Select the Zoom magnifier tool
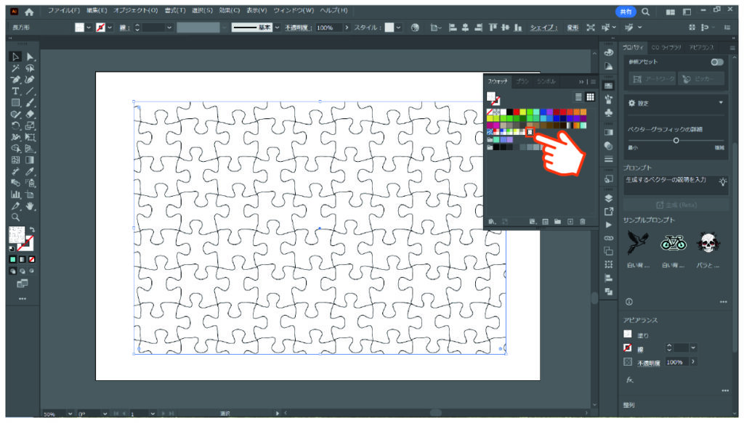 (15, 218)
